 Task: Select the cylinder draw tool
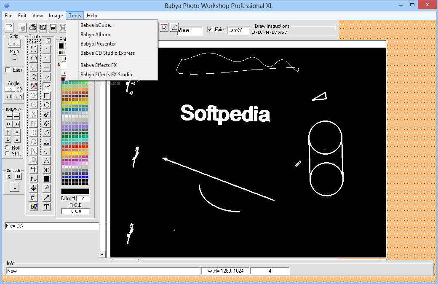click(x=47, y=123)
